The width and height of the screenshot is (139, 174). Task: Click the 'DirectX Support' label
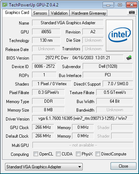(87, 84)
